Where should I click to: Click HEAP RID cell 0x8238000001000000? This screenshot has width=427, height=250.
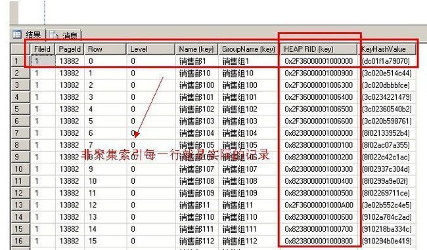319,133
